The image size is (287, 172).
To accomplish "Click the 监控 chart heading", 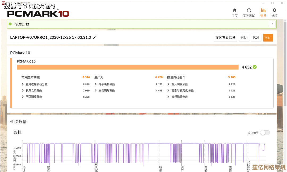I will pyautogui.click(x=18, y=132).
